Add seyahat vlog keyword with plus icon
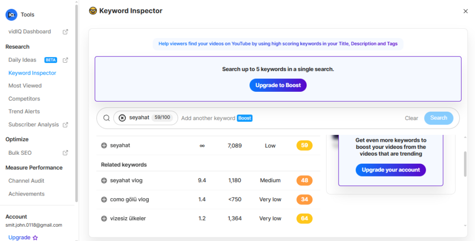Image resolution: width=475 pixels, height=241 pixels. click(104, 180)
